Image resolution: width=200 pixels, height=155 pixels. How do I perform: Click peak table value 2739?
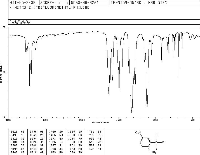(33, 132)
